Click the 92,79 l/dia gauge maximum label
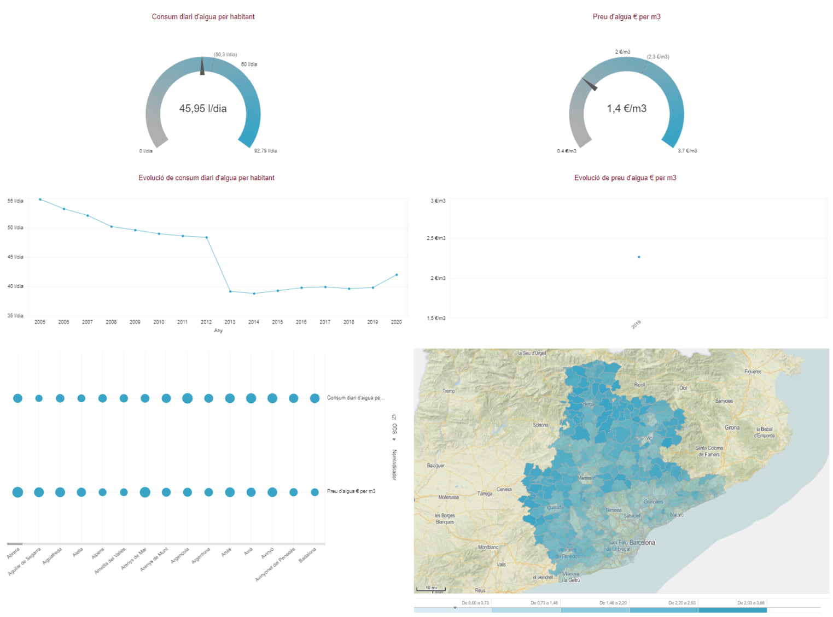 tap(265, 151)
